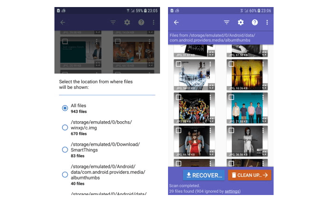Open the three-dot menu on the 54.03 KB image
This screenshot has width=321, height=203.
(x=210, y=64)
